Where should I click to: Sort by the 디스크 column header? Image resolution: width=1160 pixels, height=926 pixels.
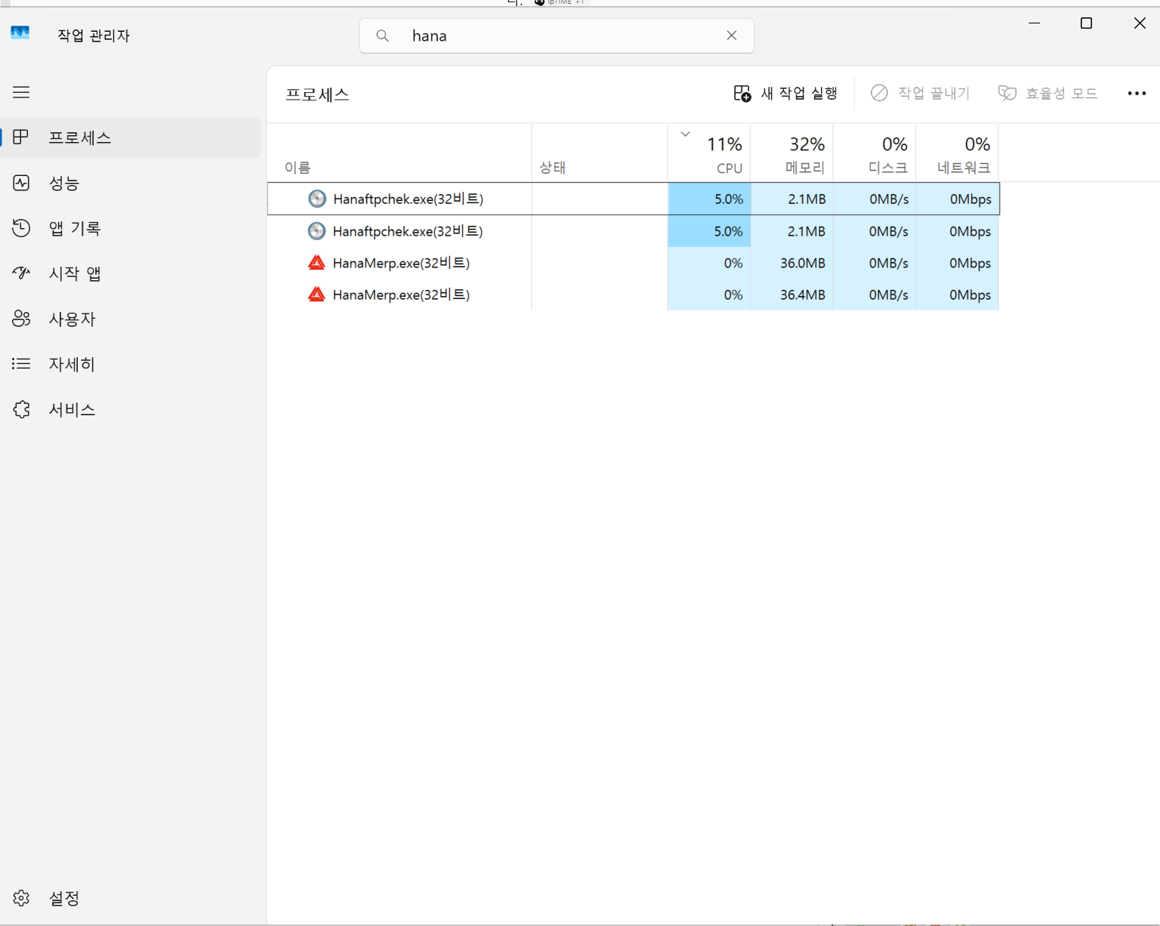(x=875, y=153)
